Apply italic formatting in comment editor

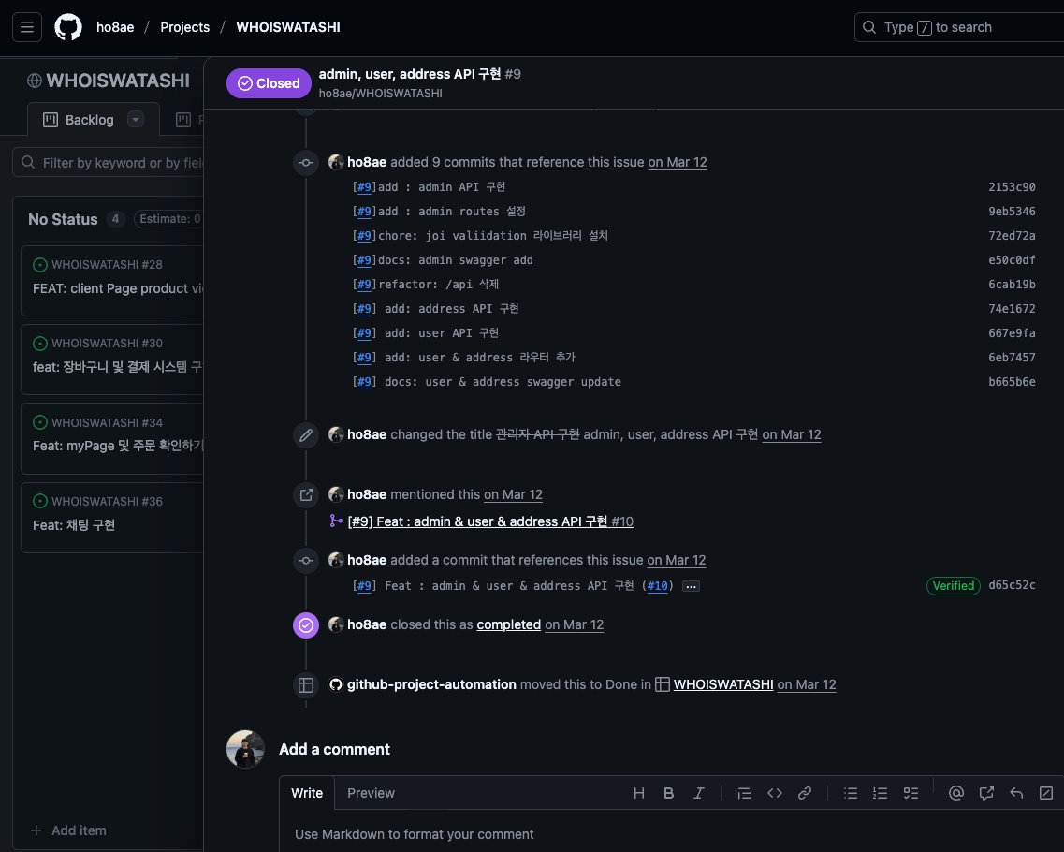click(698, 793)
